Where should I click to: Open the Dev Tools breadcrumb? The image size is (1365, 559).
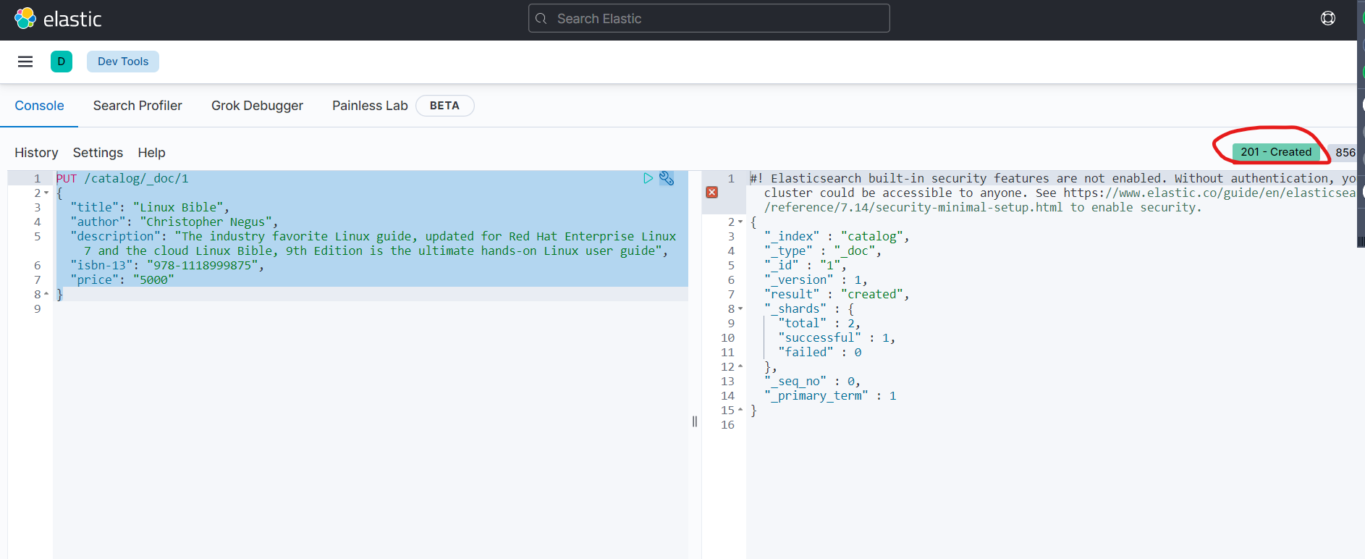click(123, 62)
